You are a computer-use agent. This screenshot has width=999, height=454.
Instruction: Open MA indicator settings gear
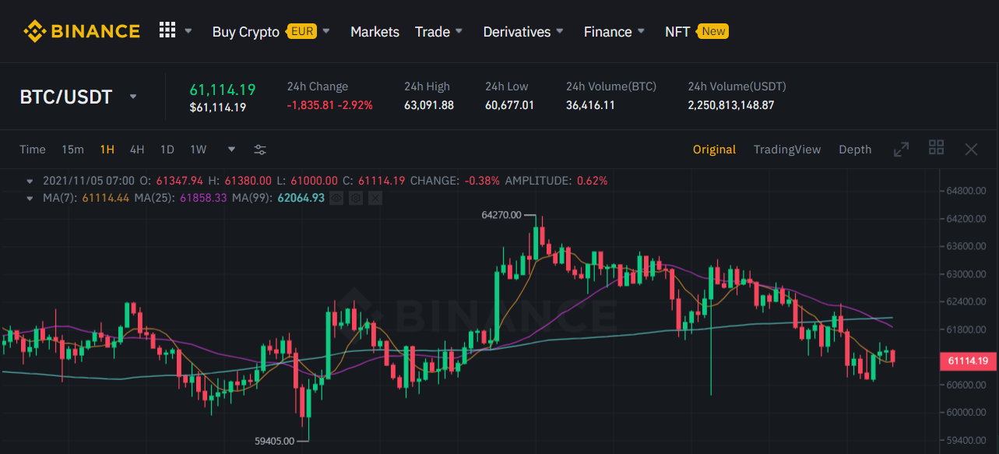[356, 199]
